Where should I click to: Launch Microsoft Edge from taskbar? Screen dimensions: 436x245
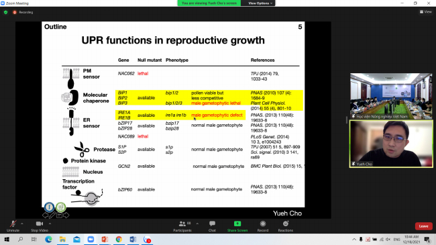(x=48, y=240)
